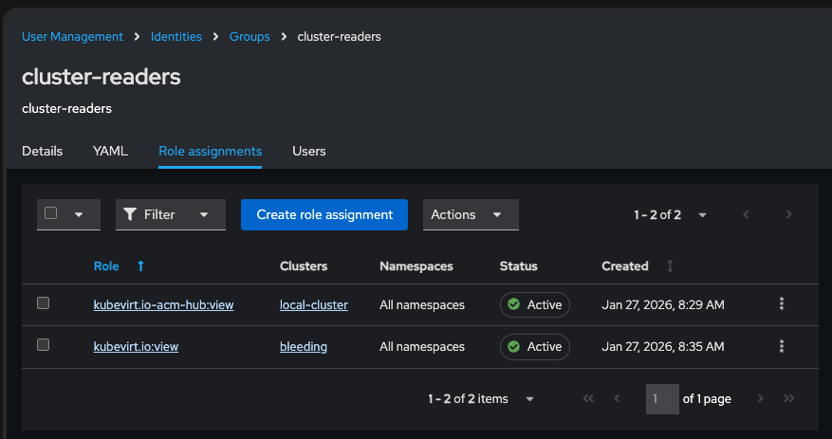Navigate to Identities breadcrumb
Viewport: 832px width, 439px height.
point(176,36)
